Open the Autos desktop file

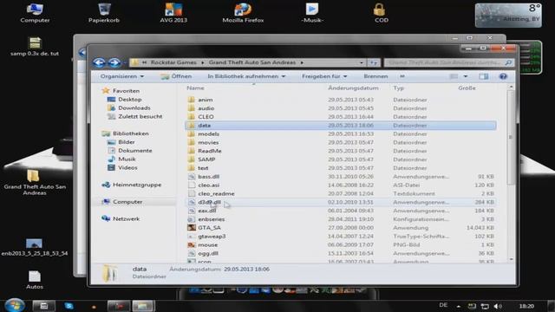click(35, 280)
